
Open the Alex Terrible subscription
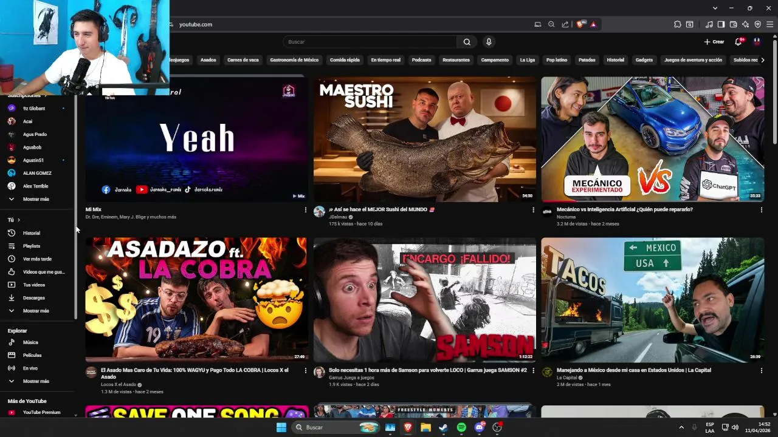[36, 186]
